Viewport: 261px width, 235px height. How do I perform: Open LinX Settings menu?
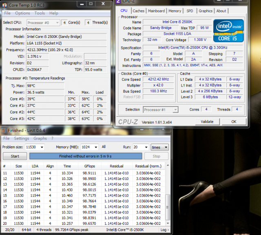(x=22, y=138)
